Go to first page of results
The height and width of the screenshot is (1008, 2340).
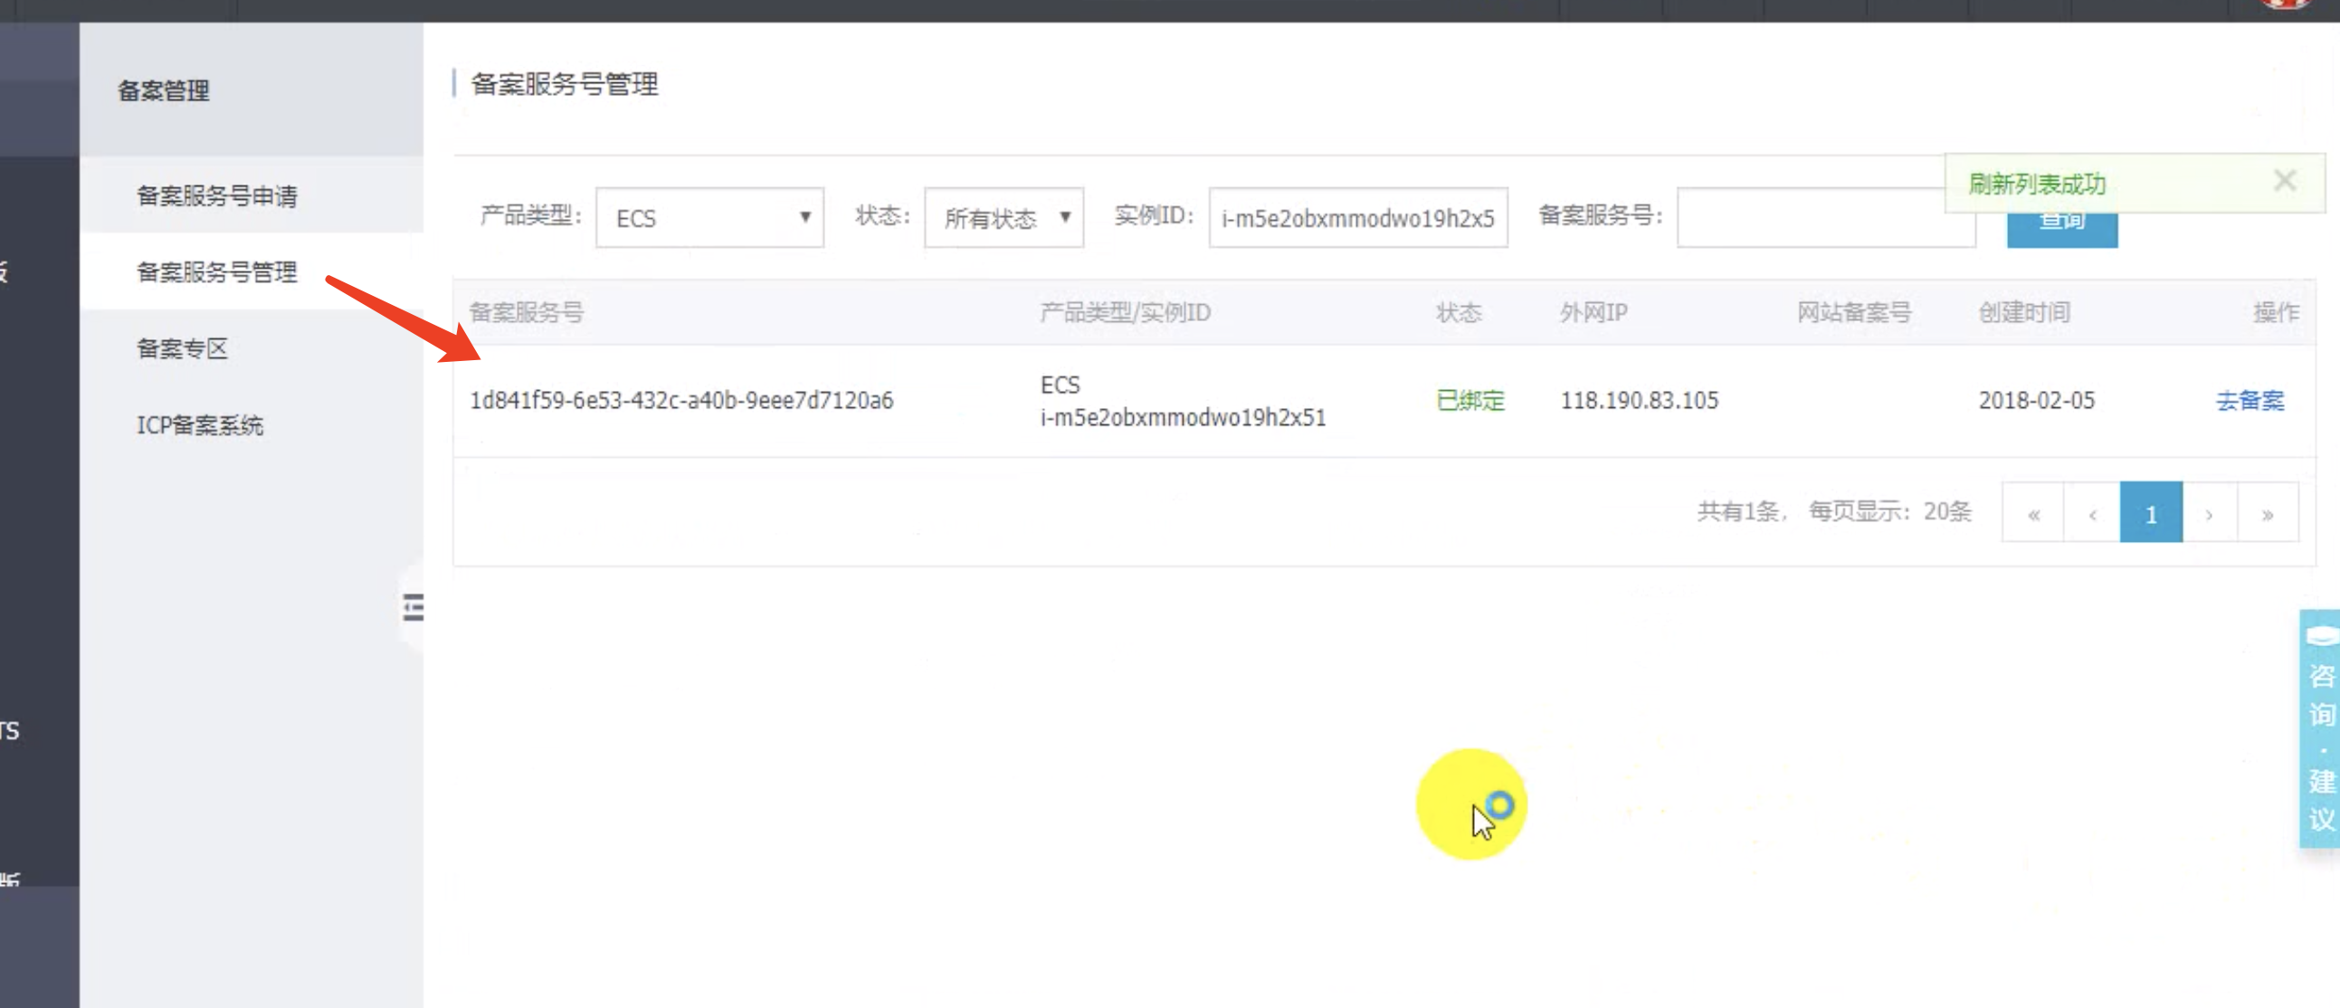[2033, 514]
